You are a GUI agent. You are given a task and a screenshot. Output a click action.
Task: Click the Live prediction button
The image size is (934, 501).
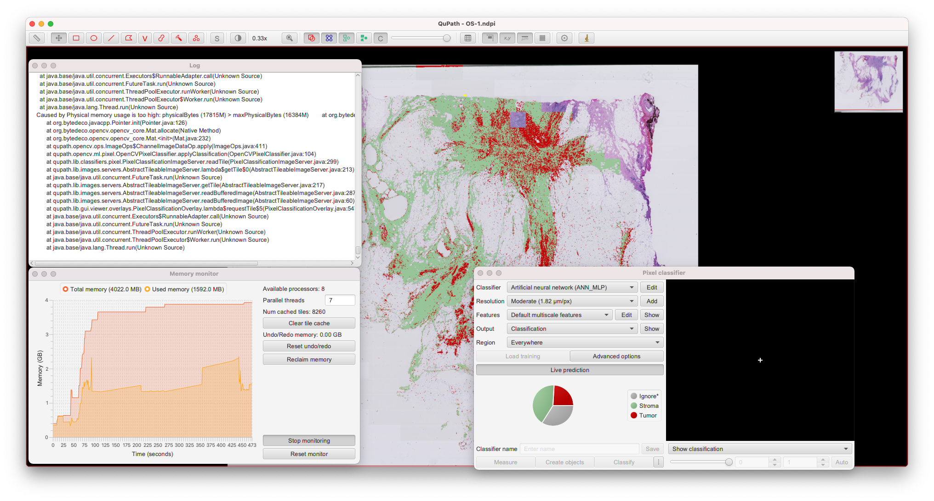click(x=570, y=370)
